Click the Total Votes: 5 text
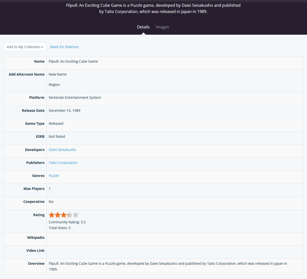 [x=60, y=228]
